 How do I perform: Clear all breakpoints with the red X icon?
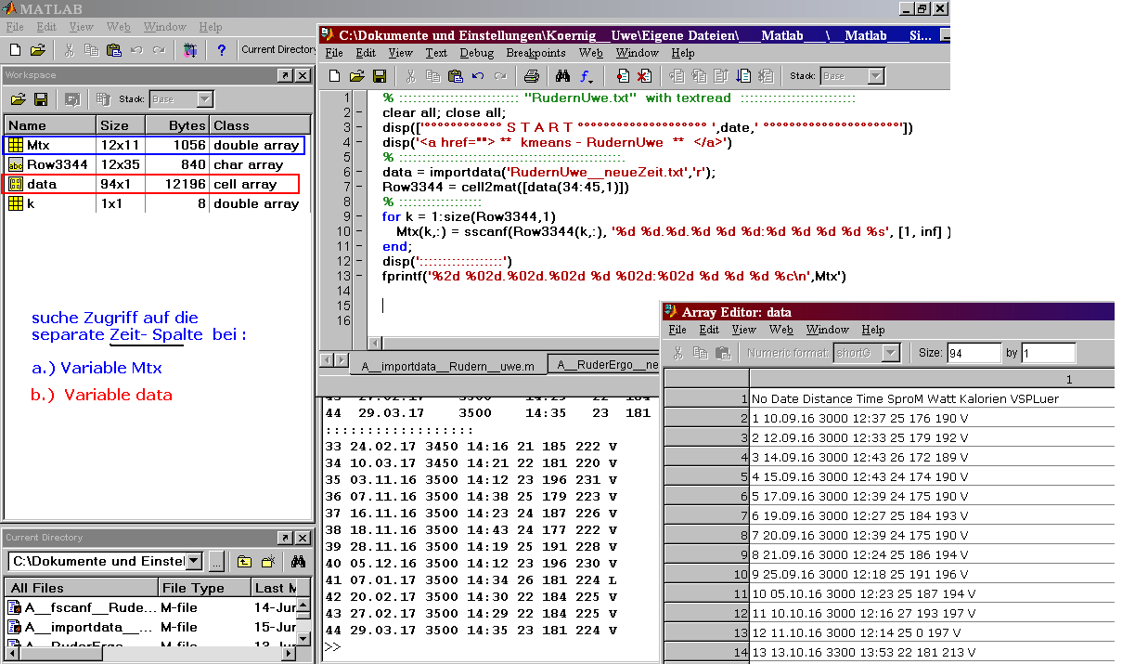(x=644, y=76)
